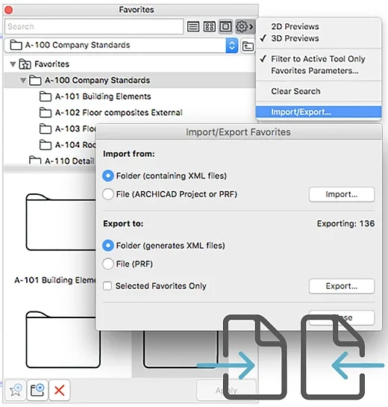
Task: Click in the Search field
Action: (94, 26)
